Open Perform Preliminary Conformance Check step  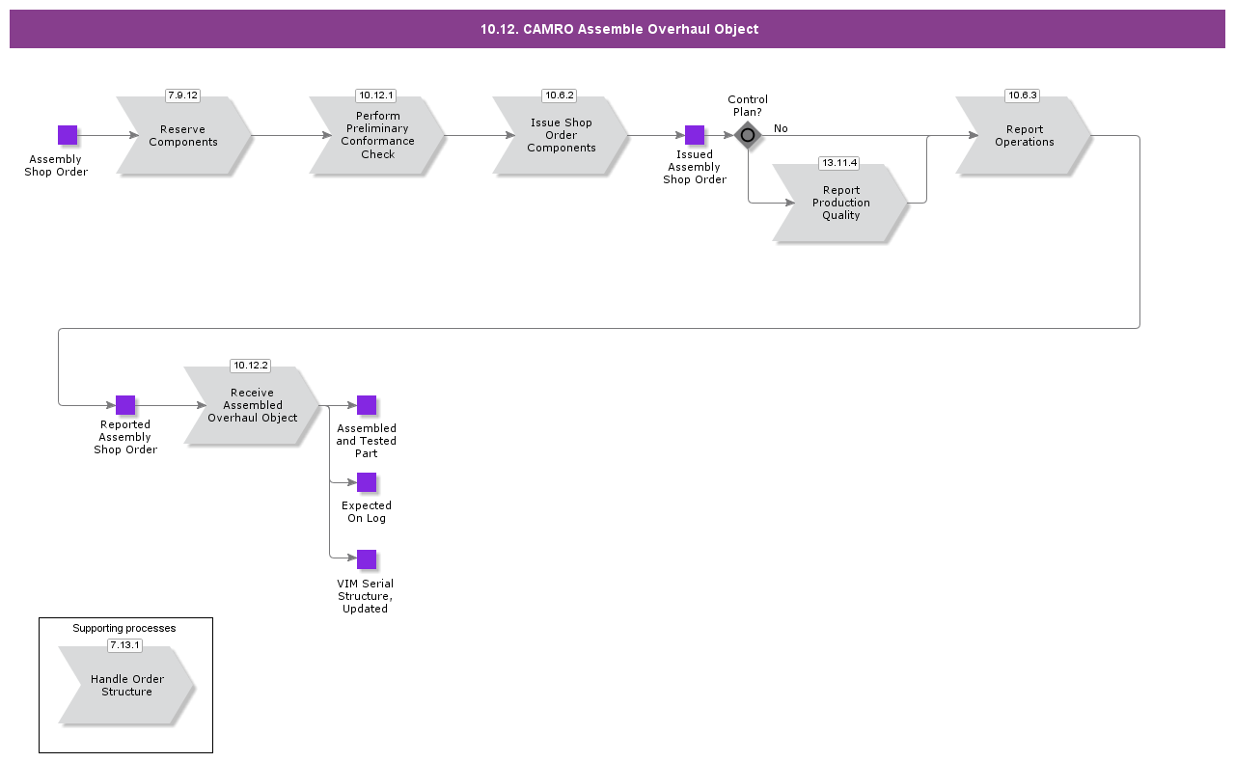[x=376, y=135]
